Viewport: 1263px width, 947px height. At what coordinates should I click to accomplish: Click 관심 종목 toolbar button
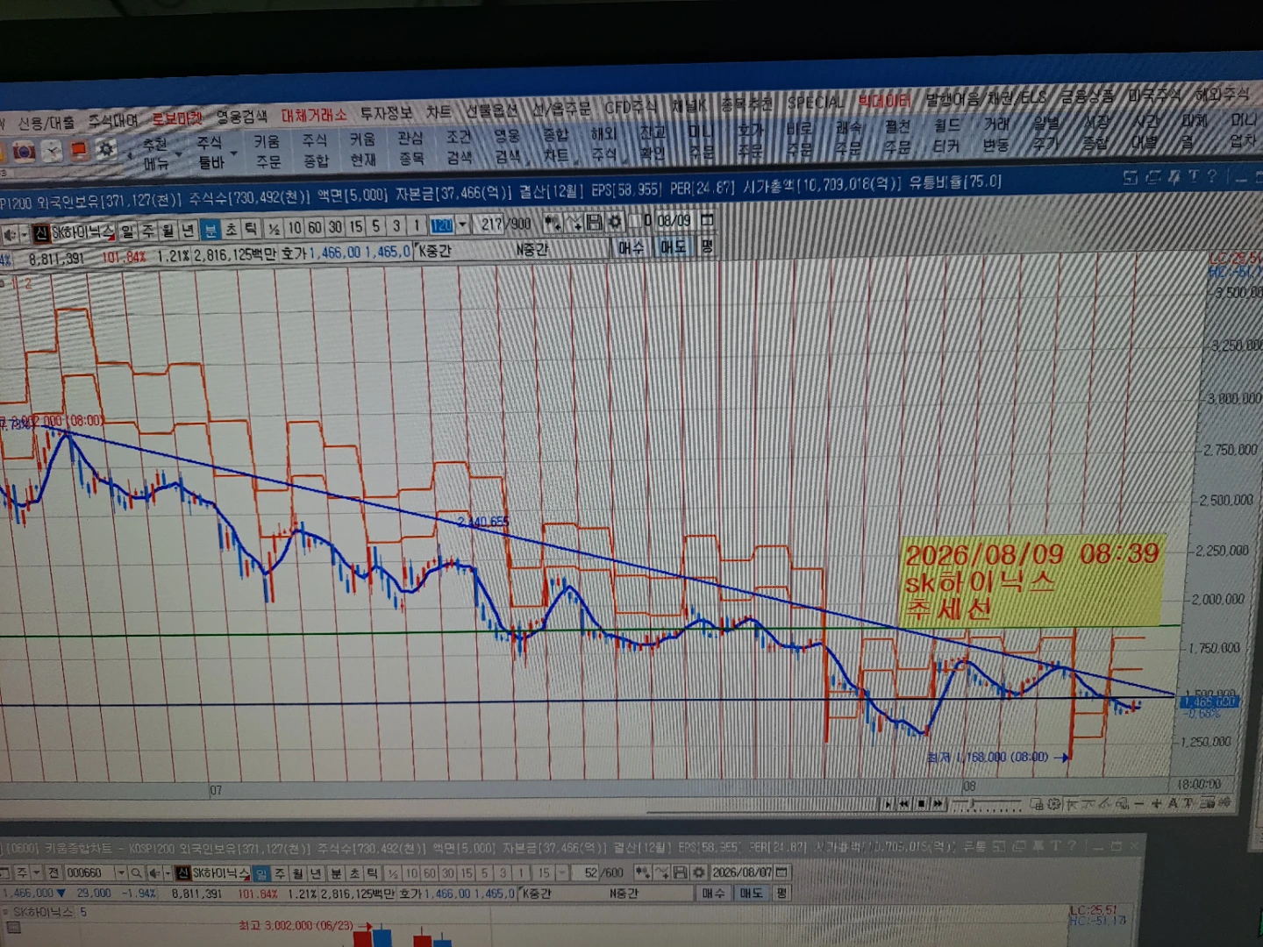(x=410, y=148)
